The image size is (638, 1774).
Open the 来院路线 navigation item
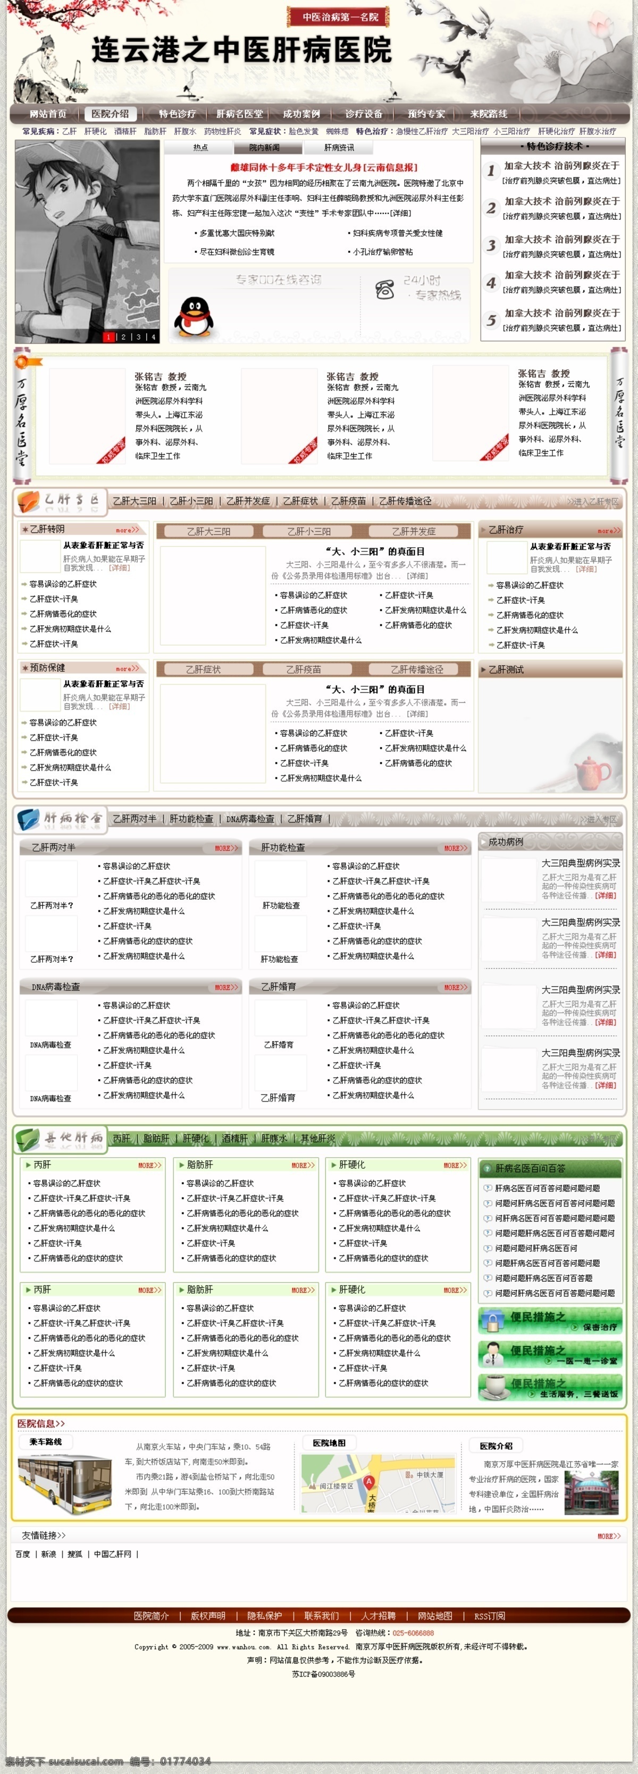(x=489, y=114)
